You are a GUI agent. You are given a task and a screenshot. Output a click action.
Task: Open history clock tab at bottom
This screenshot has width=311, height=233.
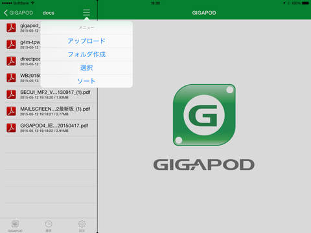coord(49,226)
